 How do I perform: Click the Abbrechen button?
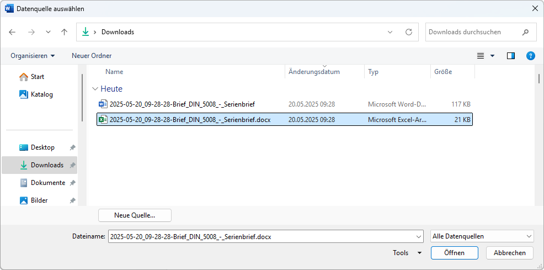[x=510, y=253]
